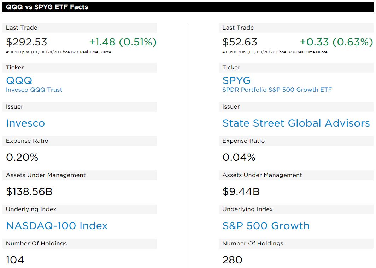Select the SPYG last trade price $52.63

[240, 42]
